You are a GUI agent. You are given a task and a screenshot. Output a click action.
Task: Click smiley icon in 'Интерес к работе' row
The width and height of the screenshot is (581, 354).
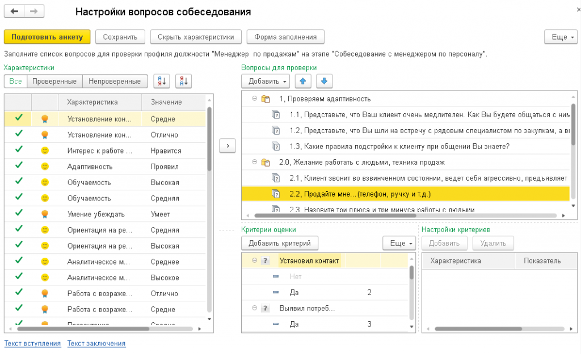click(45, 151)
